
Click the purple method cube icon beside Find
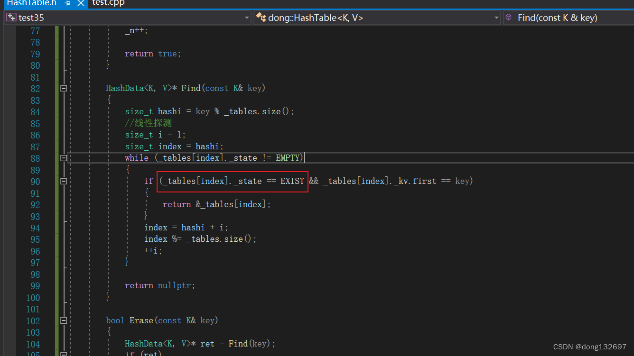point(508,17)
